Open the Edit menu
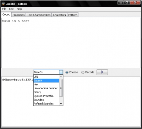The width and height of the screenshot is (142, 129). tap(11, 9)
